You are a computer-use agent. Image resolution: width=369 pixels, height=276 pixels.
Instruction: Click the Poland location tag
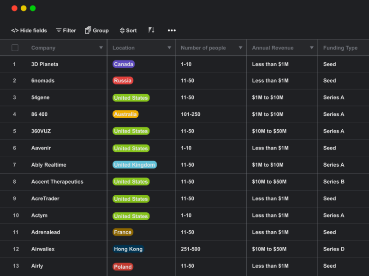pos(123,267)
